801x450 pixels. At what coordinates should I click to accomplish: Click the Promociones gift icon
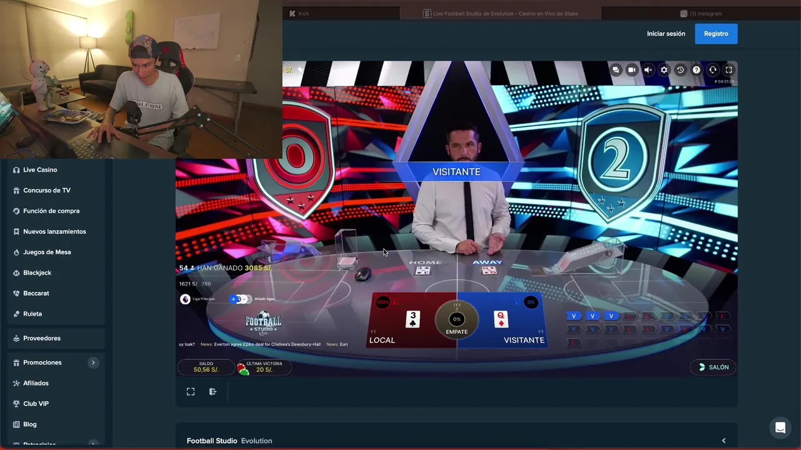click(17, 362)
